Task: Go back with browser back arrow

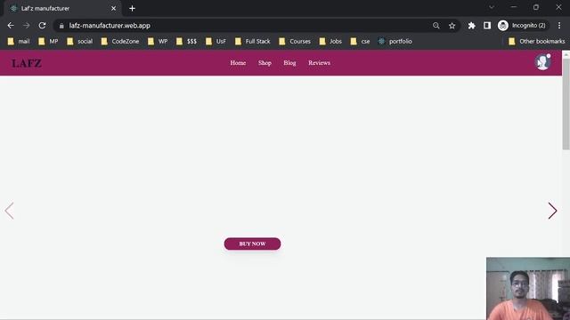Action: (x=11, y=26)
